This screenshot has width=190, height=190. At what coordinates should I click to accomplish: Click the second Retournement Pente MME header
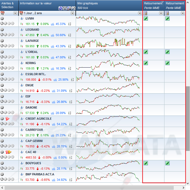coord(175,5)
